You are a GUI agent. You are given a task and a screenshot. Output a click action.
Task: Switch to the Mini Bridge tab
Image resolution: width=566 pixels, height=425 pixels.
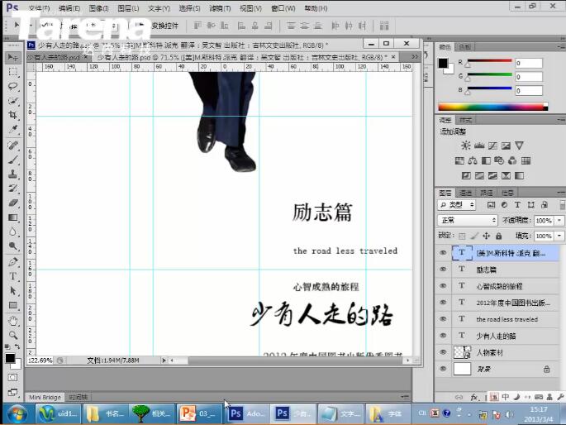click(x=45, y=397)
